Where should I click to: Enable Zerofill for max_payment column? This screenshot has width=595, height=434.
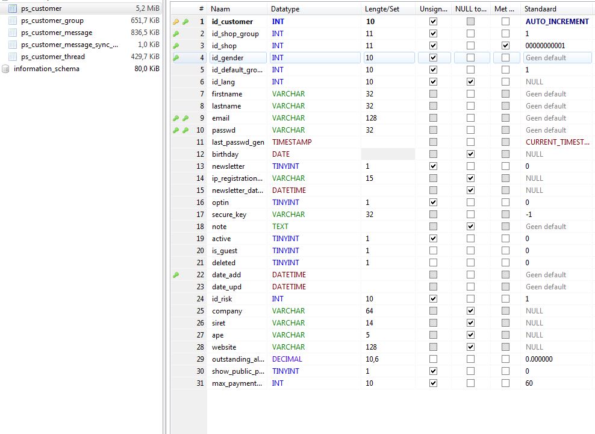click(x=505, y=383)
